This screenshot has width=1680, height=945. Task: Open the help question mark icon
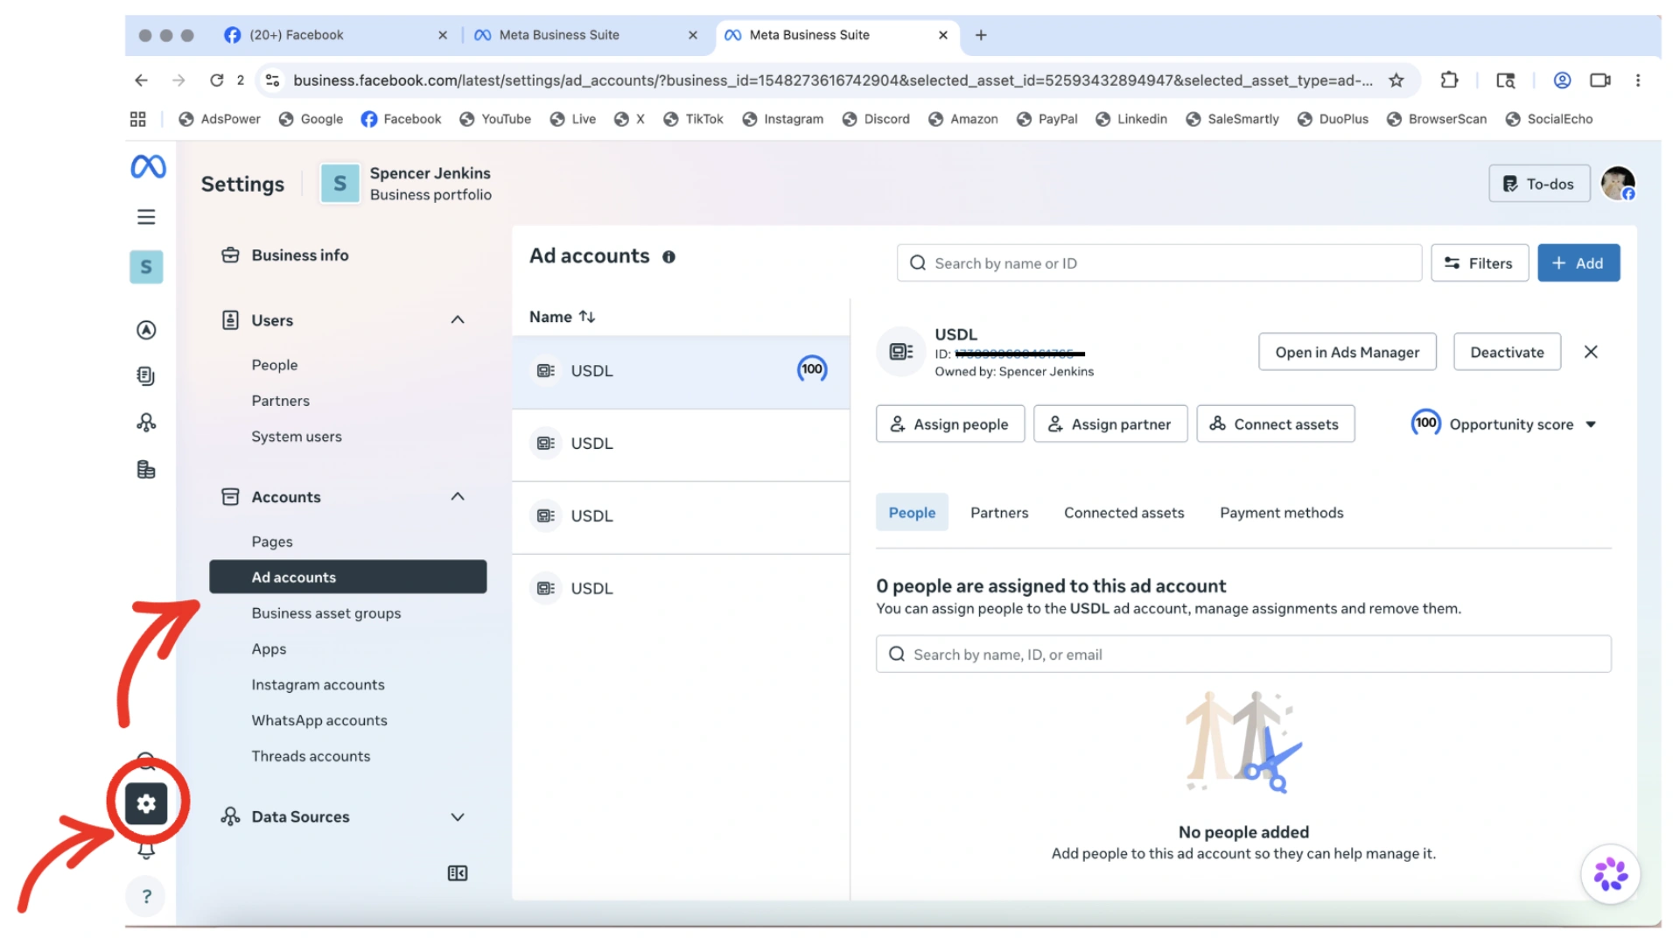click(146, 897)
